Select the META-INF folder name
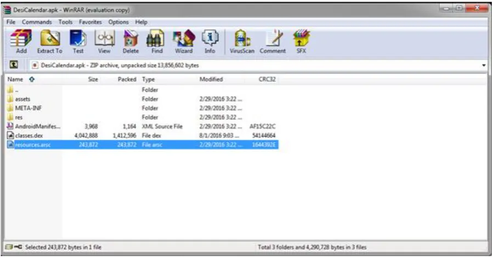This screenshot has height=258, width=492. 28,108
